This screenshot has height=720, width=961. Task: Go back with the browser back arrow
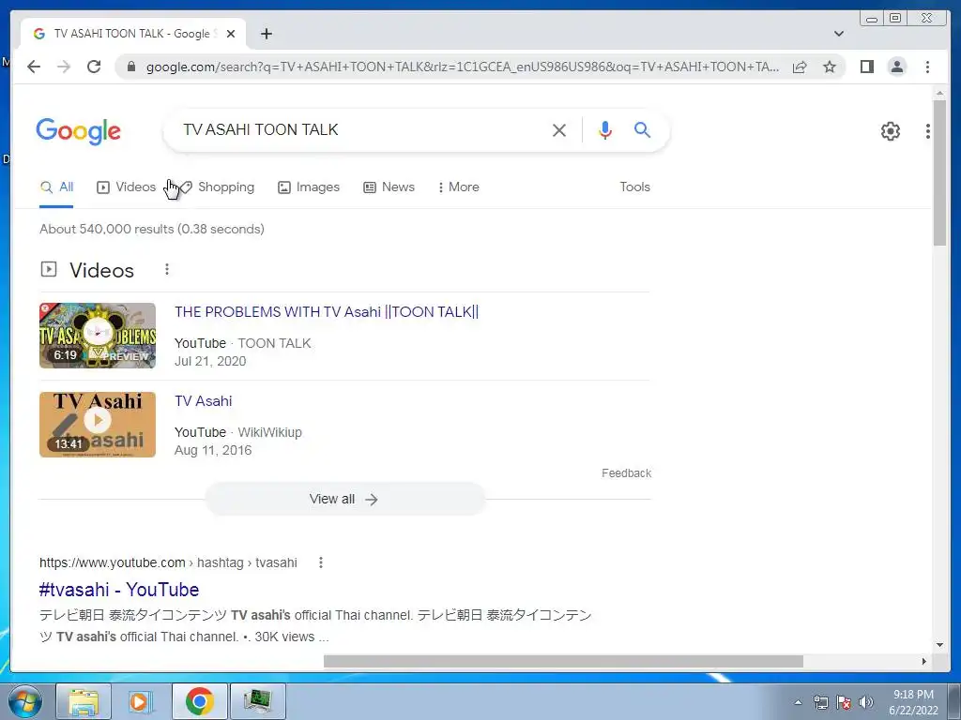[34, 67]
